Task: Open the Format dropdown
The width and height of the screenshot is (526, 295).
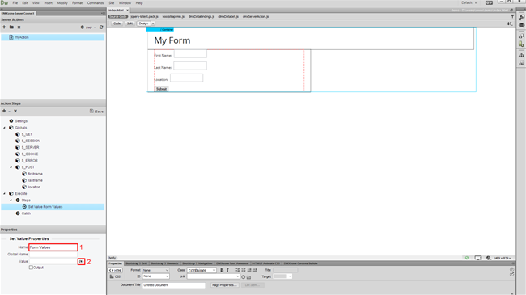Action: tap(155, 270)
